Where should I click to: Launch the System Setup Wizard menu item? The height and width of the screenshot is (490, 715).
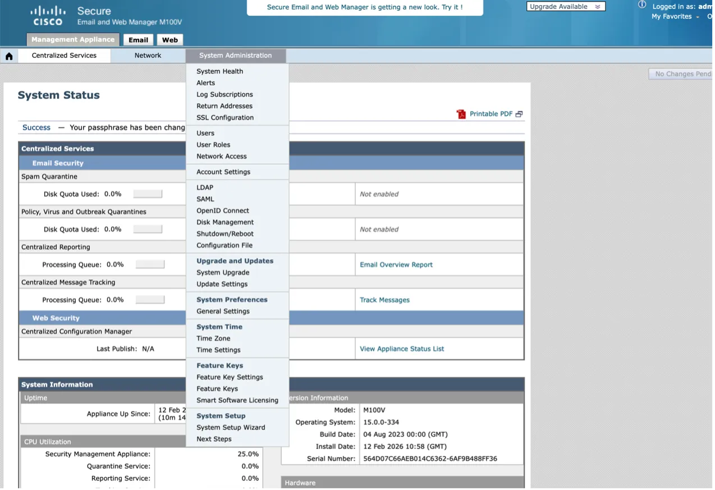pyautogui.click(x=231, y=427)
